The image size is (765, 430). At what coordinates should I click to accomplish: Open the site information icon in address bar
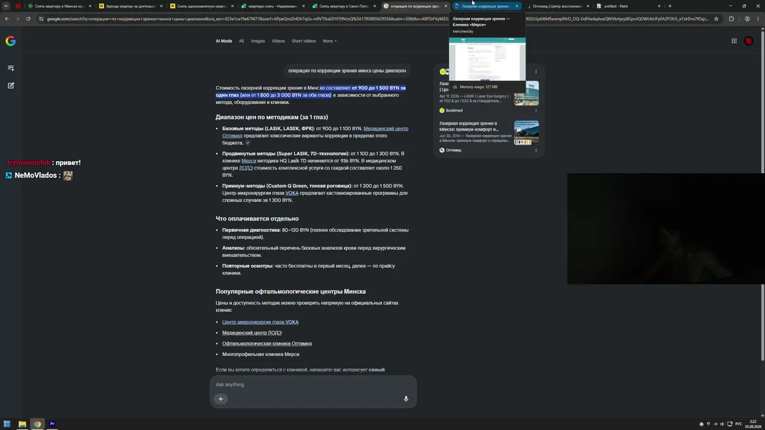click(41, 19)
